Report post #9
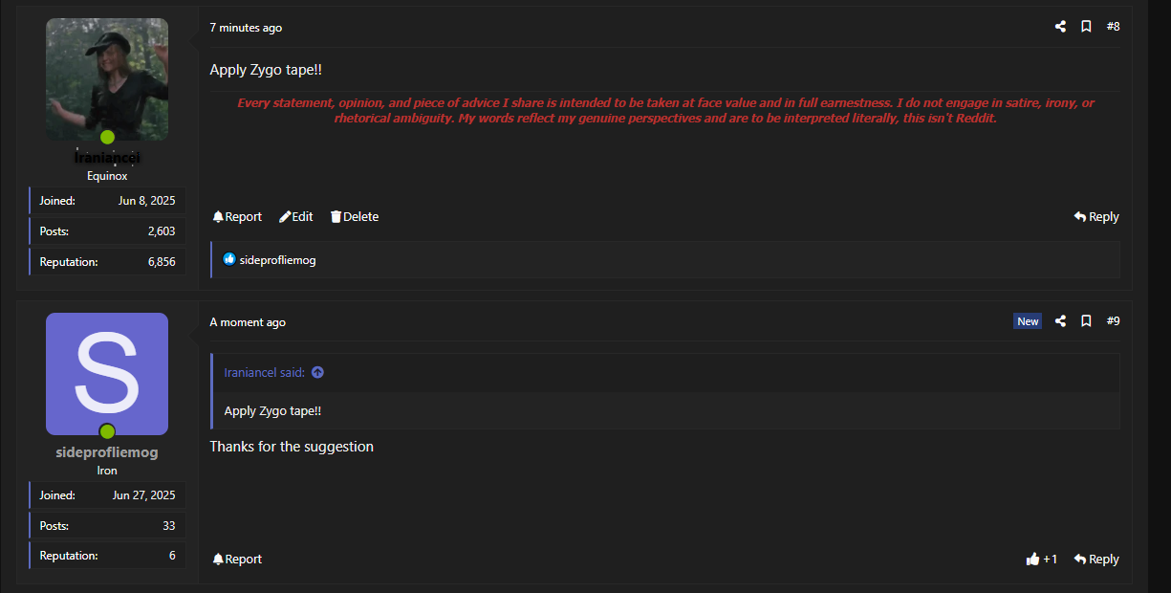 pyautogui.click(x=237, y=559)
